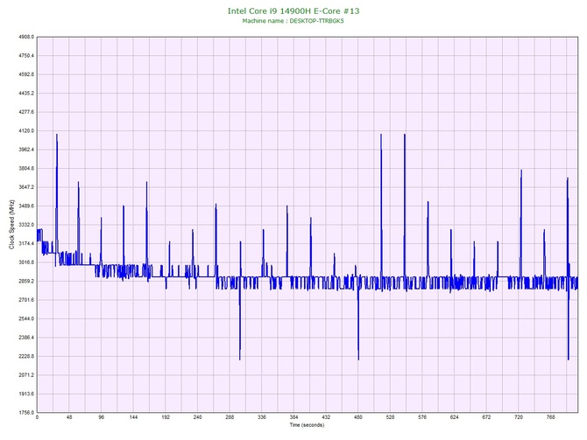Click the 3489.6 y-axis value
This screenshot has height=440, width=587.
pos(26,206)
